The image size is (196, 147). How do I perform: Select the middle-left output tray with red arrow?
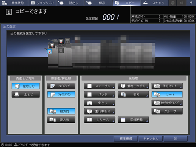click(52, 45)
